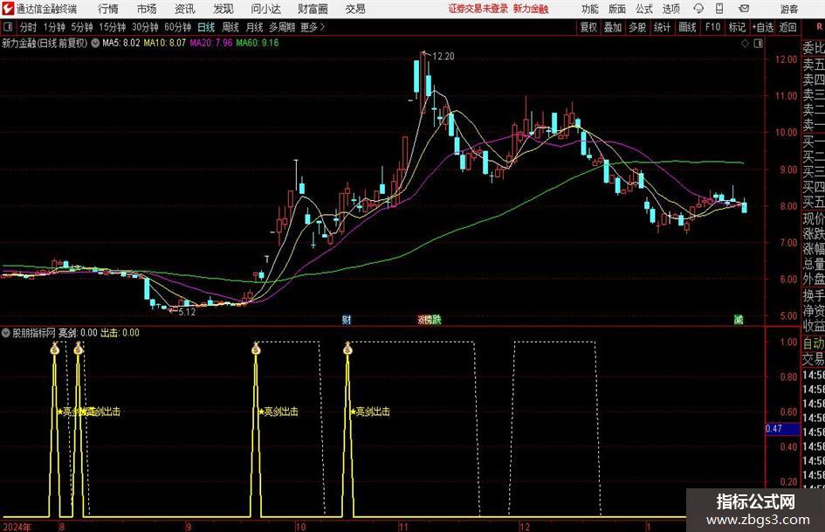Click the 标记 mark button
Image resolution: width=825 pixels, height=532 pixels.
pyautogui.click(x=737, y=27)
